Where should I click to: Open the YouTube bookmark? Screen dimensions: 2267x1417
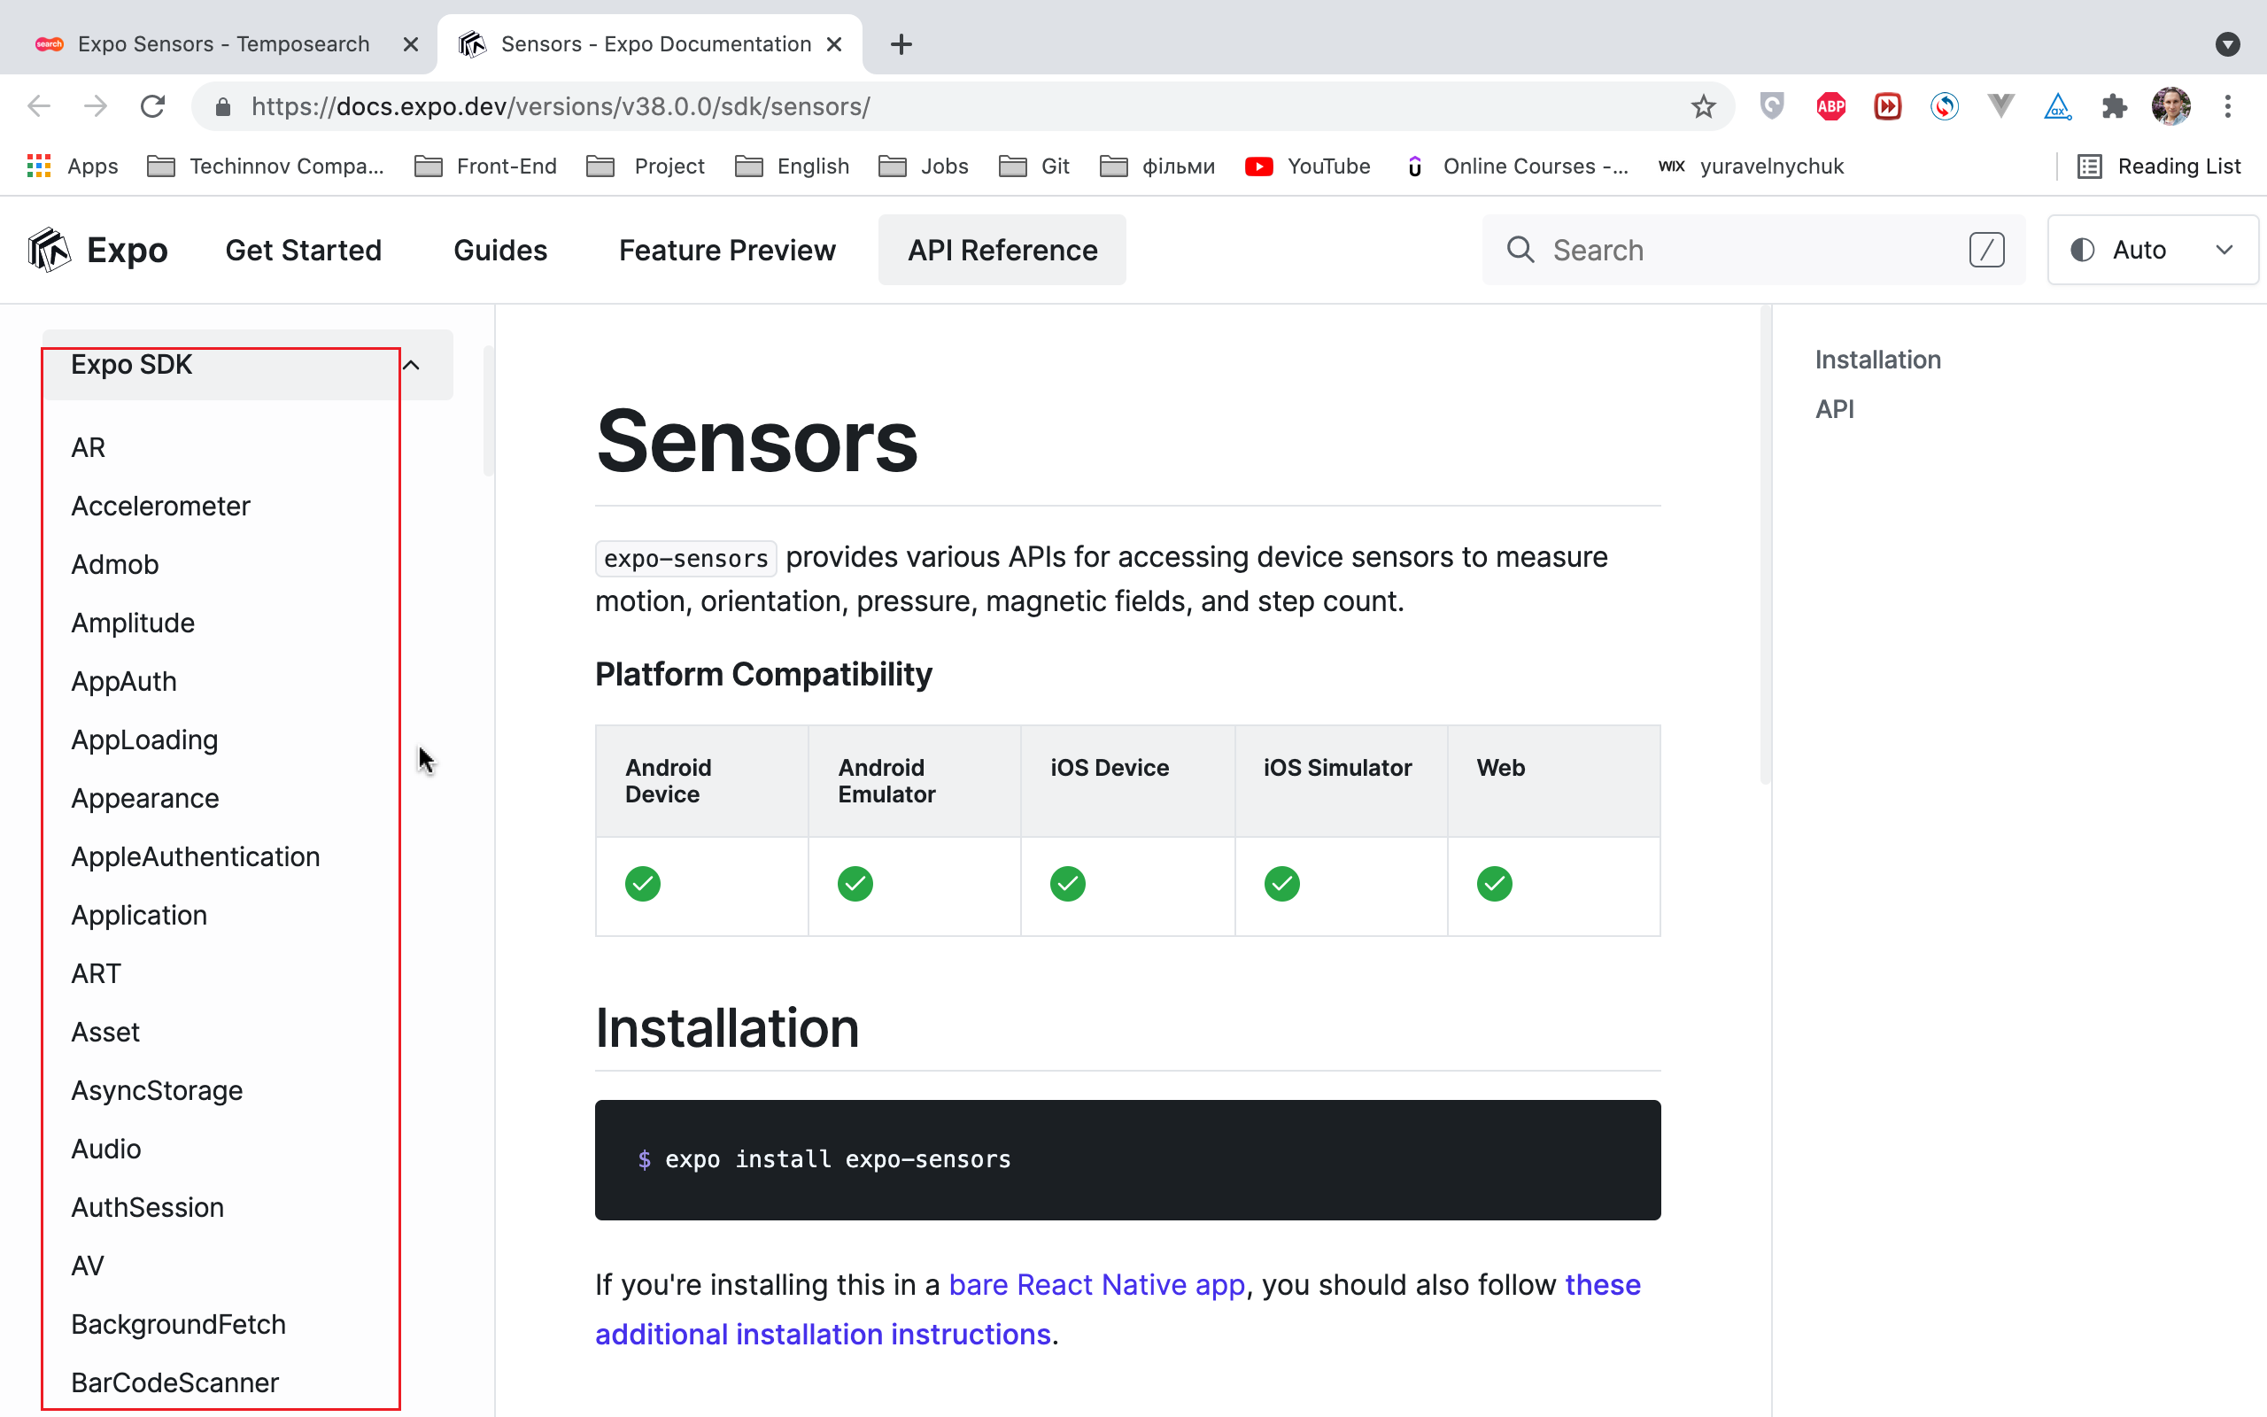[x=1308, y=166]
